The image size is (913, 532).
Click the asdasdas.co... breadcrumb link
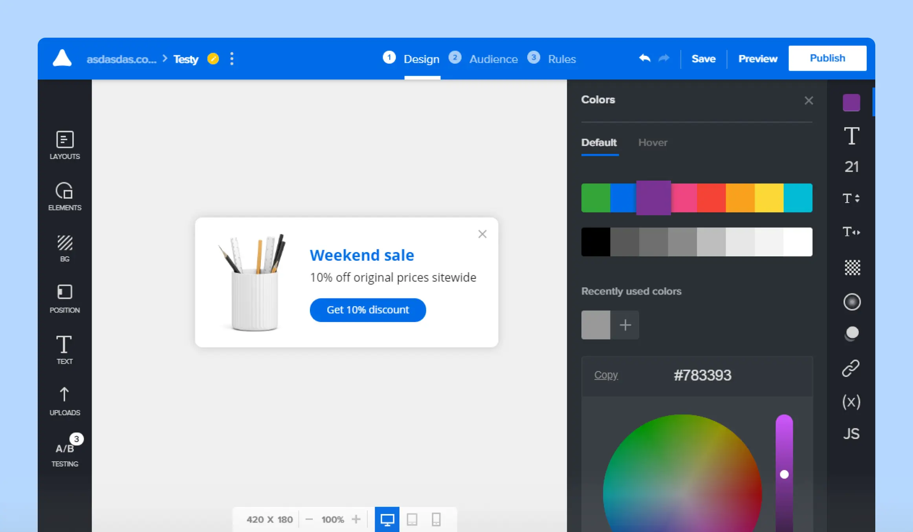(121, 59)
